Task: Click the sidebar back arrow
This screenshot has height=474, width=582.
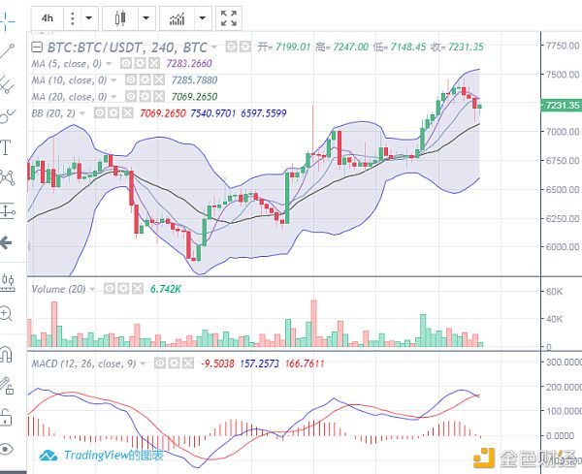Action: 6,242
